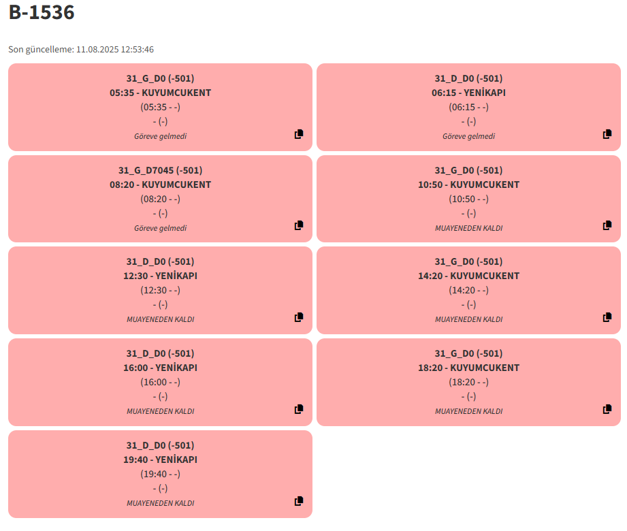This screenshot has width=627, height=531.
Task: Open the 31_G_D7045 (-501) trip card
Action: [x=160, y=199]
